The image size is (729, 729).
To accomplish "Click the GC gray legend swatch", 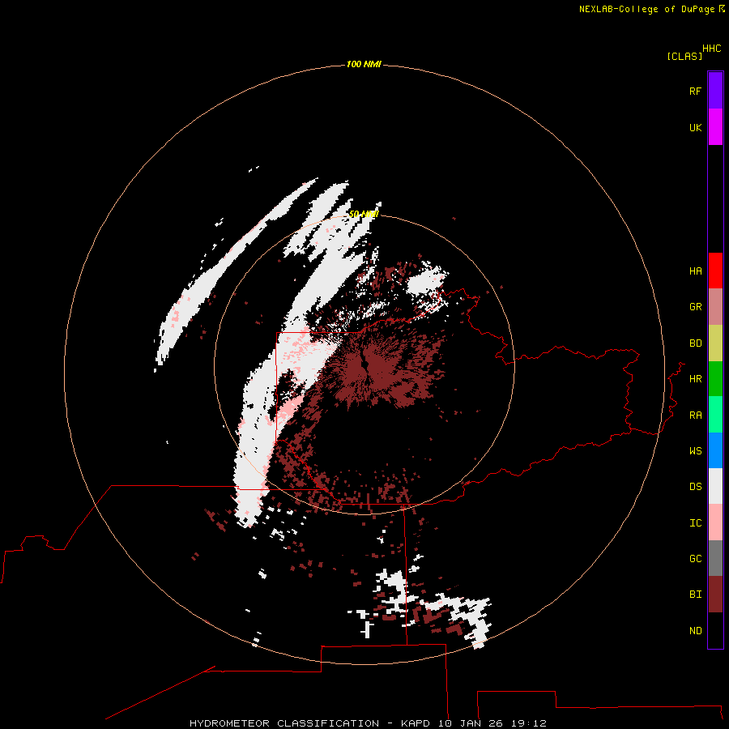I will click(715, 558).
